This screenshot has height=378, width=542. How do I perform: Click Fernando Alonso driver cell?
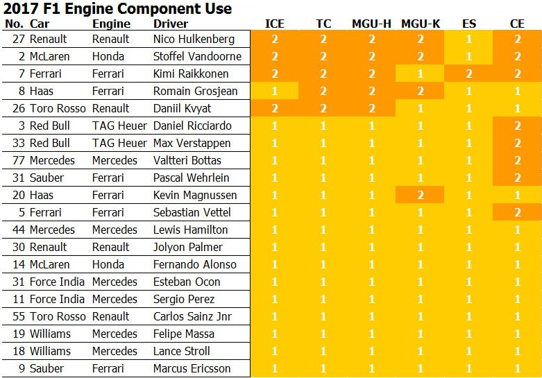pyautogui.click(x=194, y=264)
